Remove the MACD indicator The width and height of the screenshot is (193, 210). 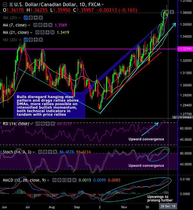coord(74,180)
